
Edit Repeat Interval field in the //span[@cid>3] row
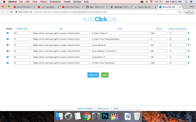(x=178, y=45)
